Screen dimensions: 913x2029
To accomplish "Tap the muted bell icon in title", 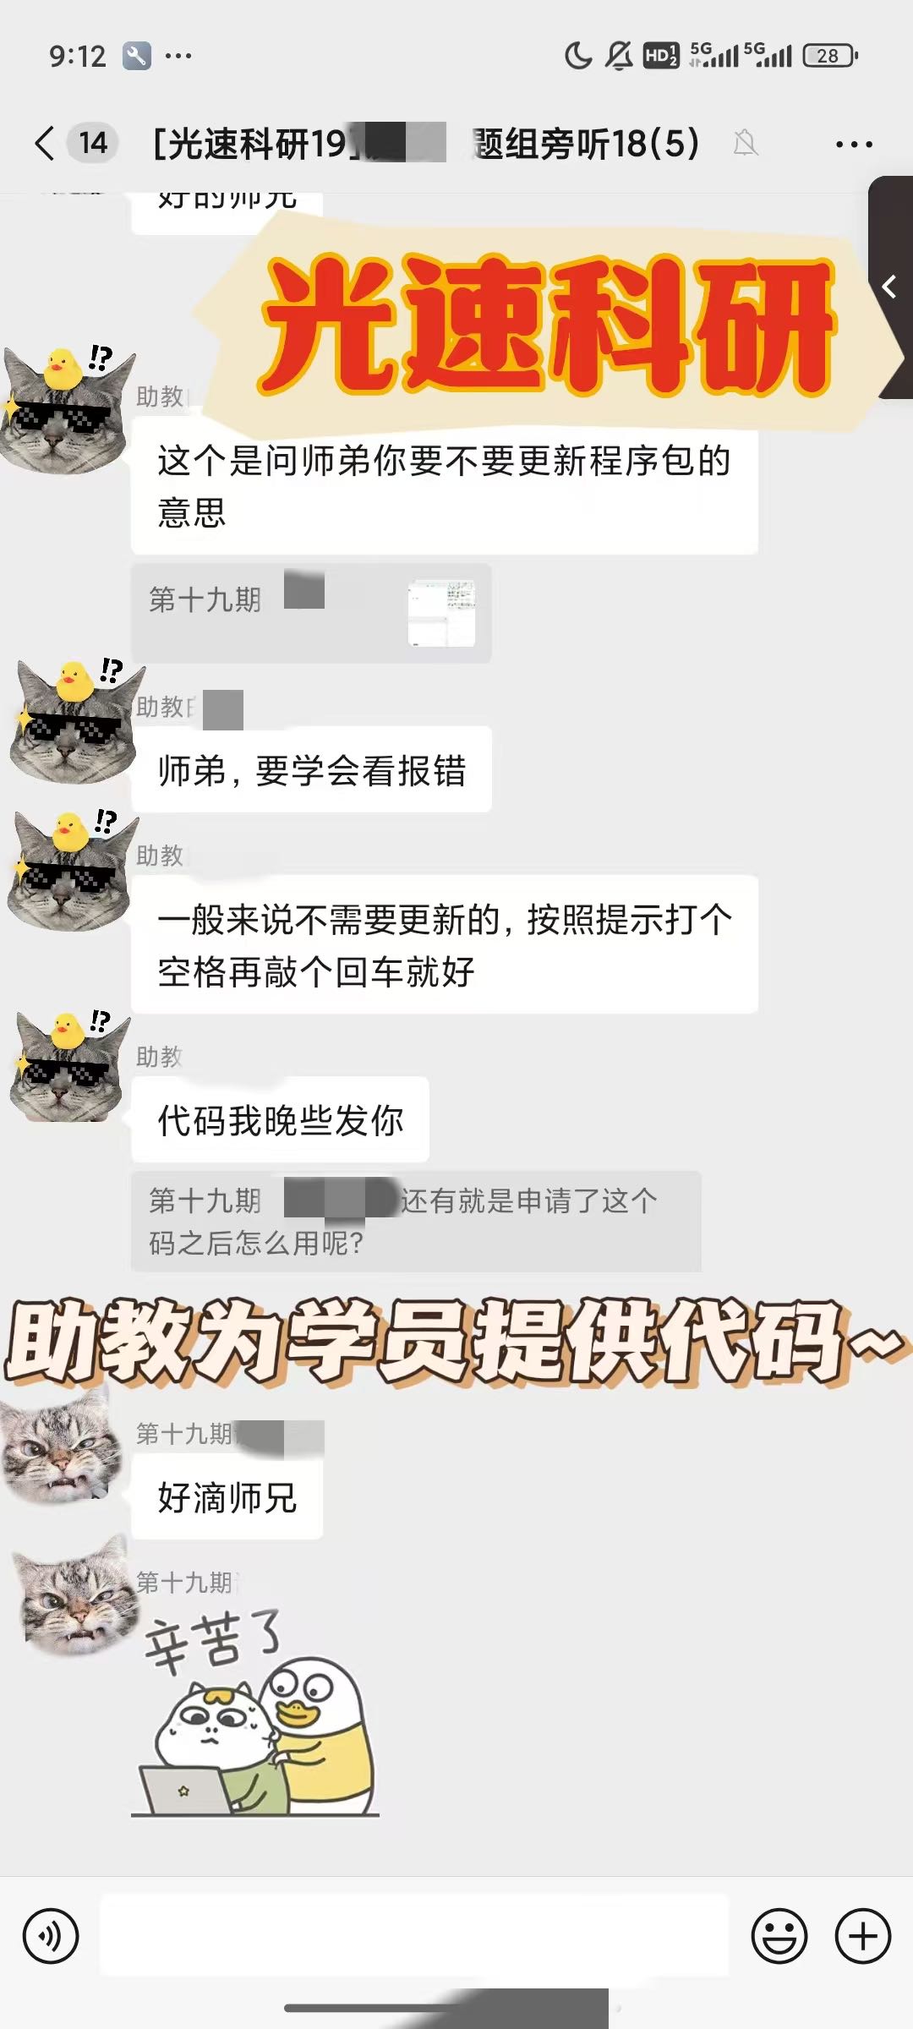I will click(x=745, y=143).
